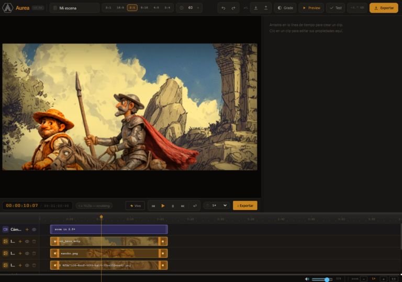Select the 16:9 aspect ratio

click(x=120, y=8)
